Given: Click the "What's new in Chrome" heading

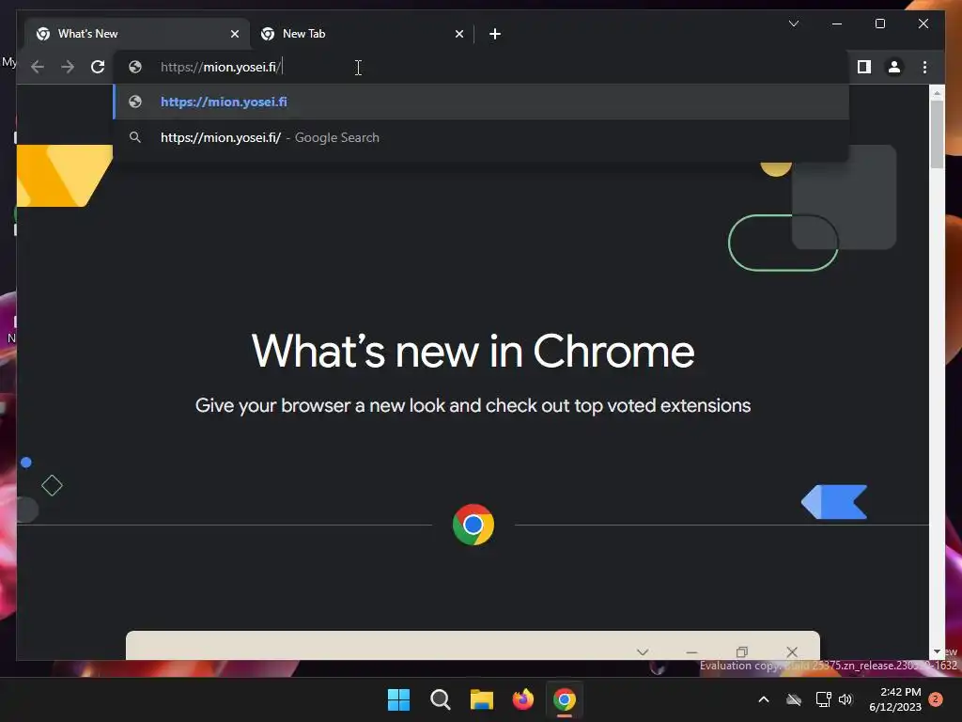Looking at the screenshot, I should (x=473, y=352).
